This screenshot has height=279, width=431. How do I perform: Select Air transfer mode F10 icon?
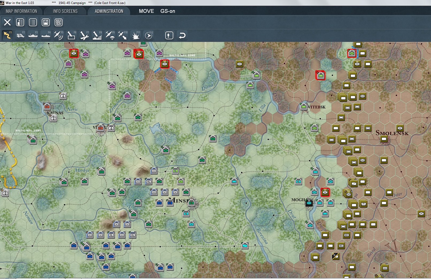click(x=123, y=35)
